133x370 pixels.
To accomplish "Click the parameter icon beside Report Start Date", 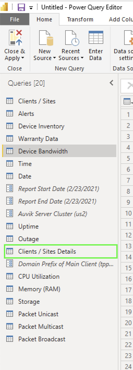I will pyautogui.click(x=10, y=189).
